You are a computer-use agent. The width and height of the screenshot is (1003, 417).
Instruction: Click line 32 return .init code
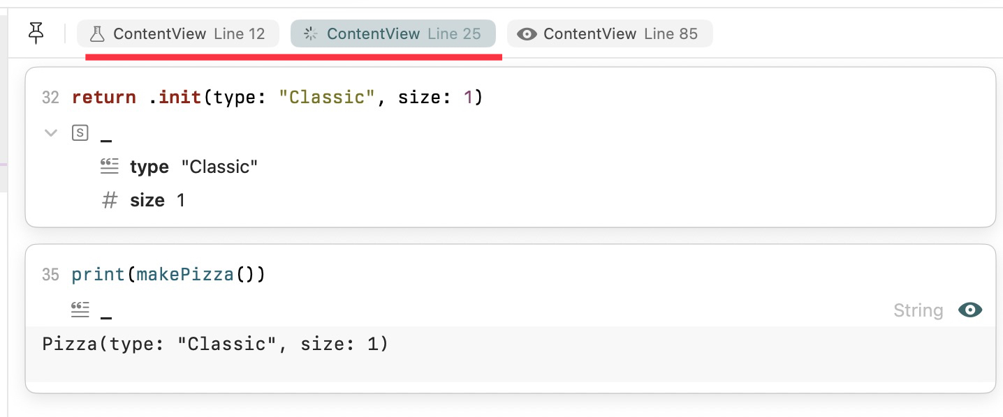point(277,97)
